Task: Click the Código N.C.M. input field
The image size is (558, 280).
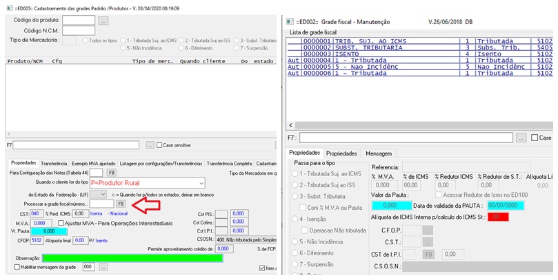Action: pyautogui.click(x=79, y=31)
